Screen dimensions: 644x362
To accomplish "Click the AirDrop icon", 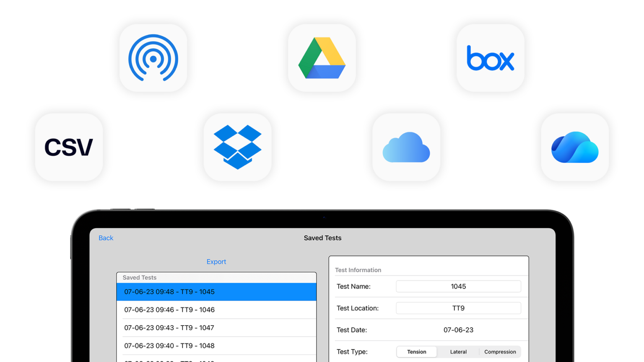I will 153,58.
